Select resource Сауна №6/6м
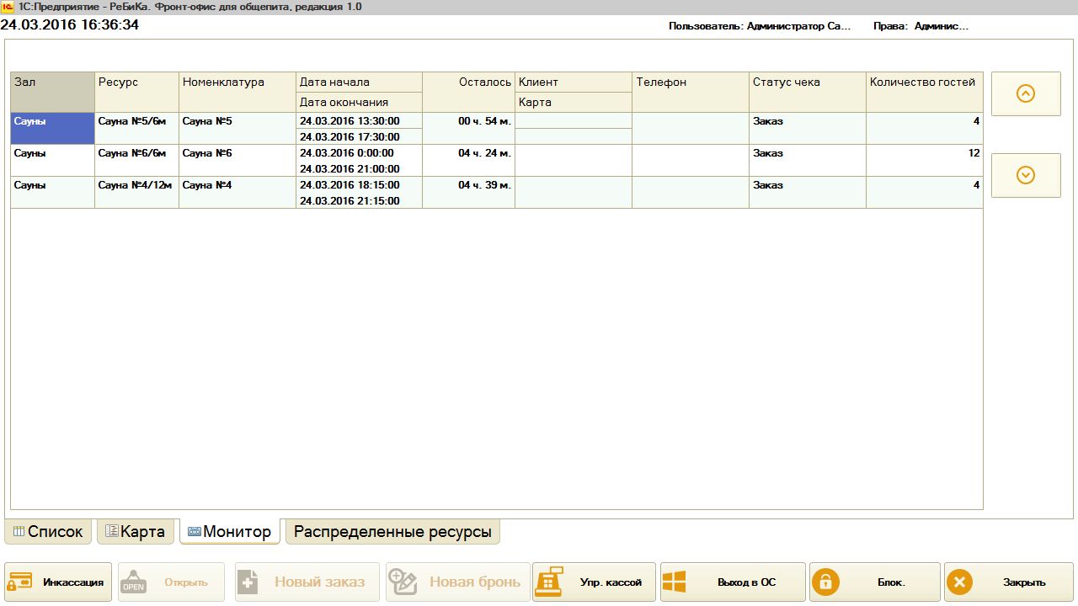 point(136,160)
